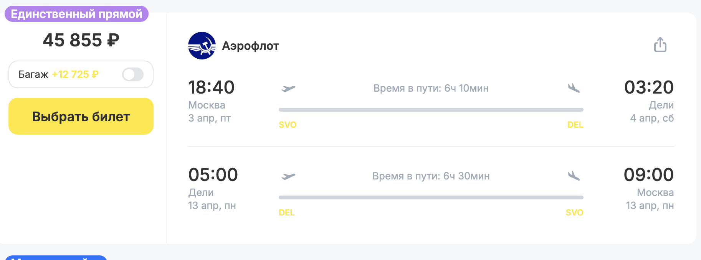Click the landing plane icon for the 09:00 arrival
701x260 pixels.
pyautogui.click(x=574, y=176)
